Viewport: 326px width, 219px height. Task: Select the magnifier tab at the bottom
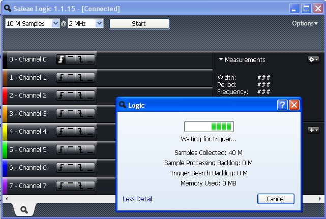click(x=24, y=210)
